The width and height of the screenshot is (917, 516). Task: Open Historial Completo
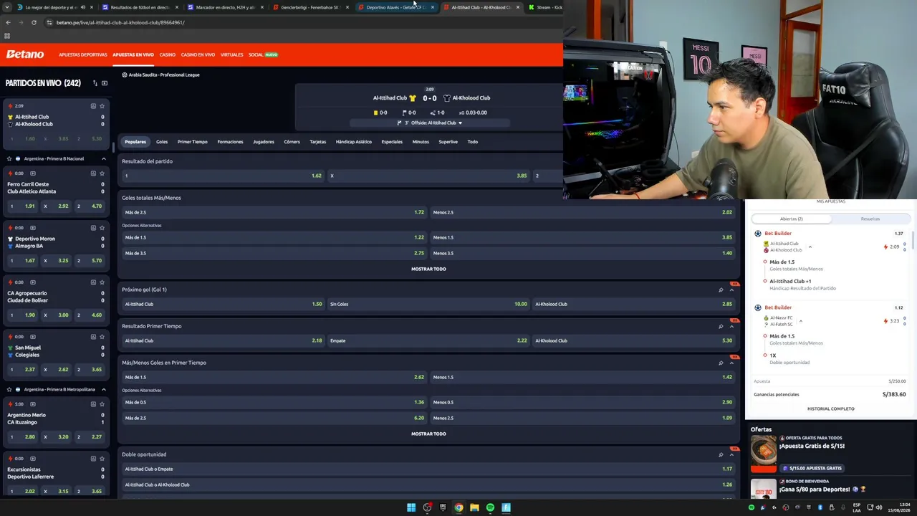coord(831,408)
